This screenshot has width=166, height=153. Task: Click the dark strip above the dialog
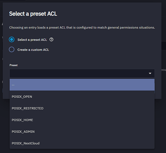pos(82,1)
